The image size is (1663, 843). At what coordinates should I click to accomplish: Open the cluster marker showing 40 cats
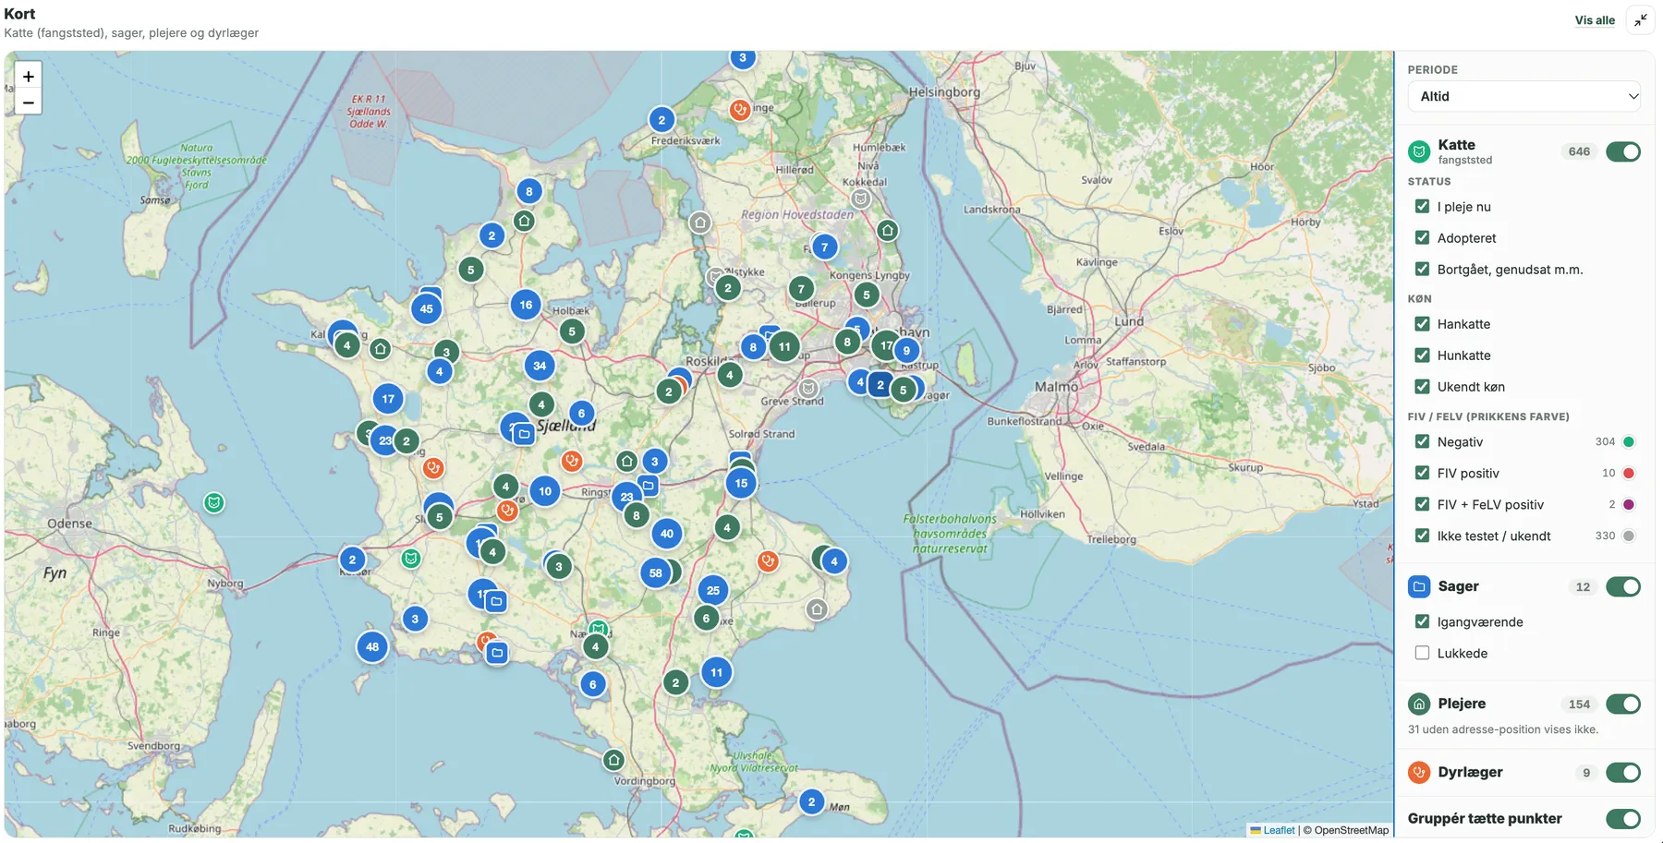[667, 534]
